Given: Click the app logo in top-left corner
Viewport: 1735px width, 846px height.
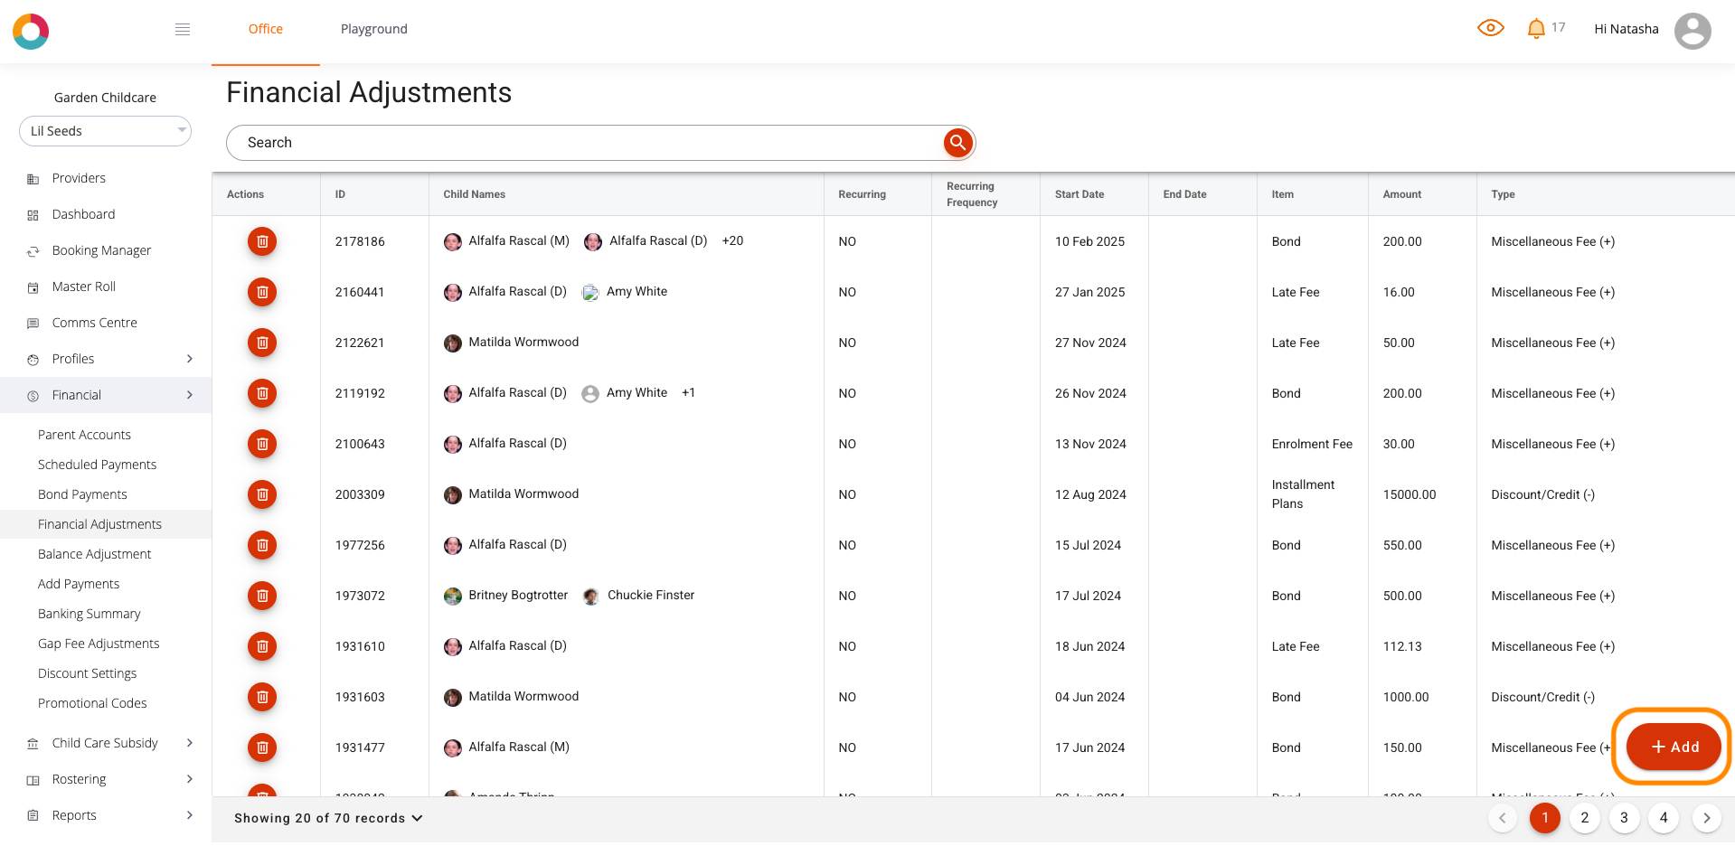Looking at the screenshot, I should [31, 31].
